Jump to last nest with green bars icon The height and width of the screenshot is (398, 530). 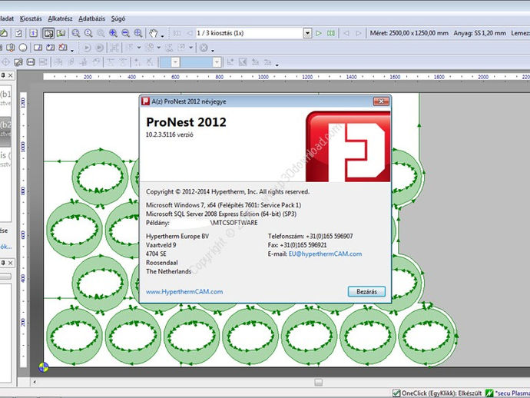(331, 33)
